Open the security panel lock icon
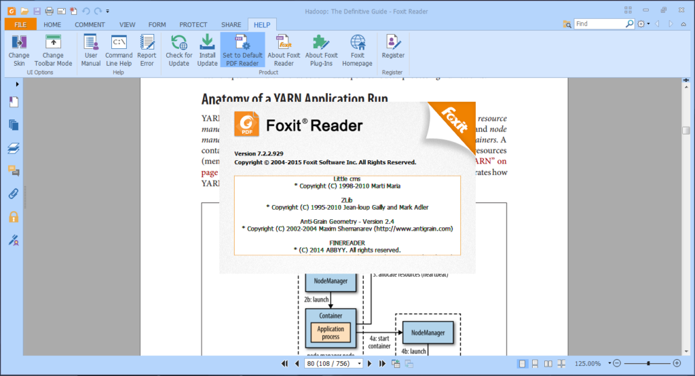Image resolution: width=695 pixels, height=376 pixels. coord(14,217)
